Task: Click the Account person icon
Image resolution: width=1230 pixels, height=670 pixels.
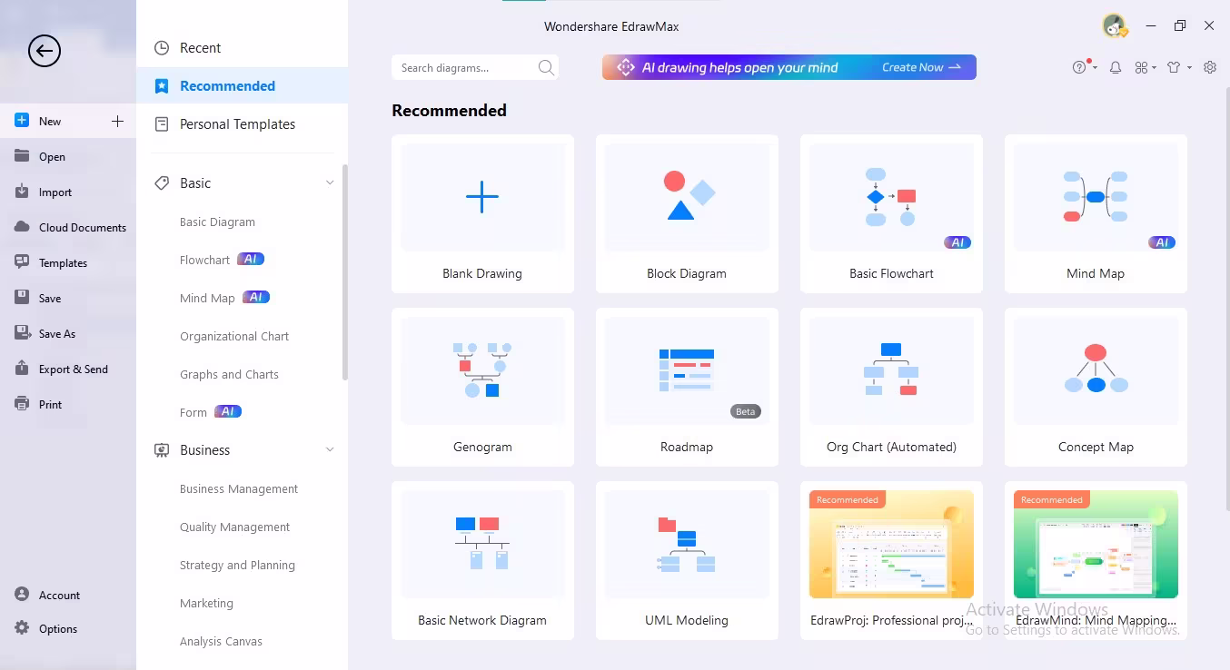Action: tap(22, 595)
